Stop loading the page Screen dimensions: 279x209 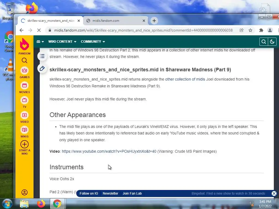[39, 30]
